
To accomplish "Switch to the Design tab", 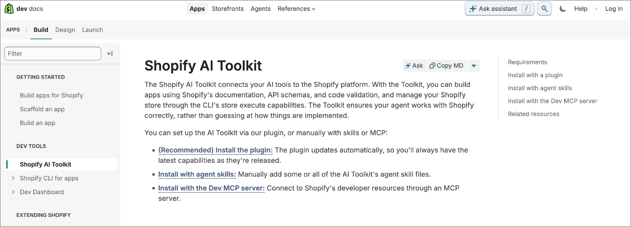I will (x=65, y=30).
